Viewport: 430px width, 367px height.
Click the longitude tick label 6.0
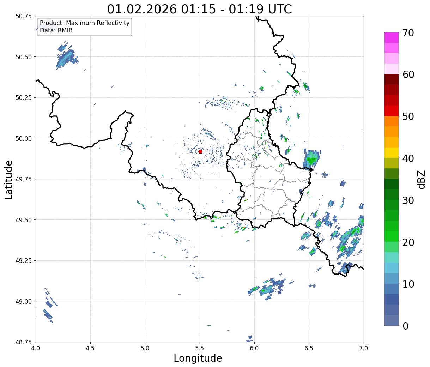(254, 348)
